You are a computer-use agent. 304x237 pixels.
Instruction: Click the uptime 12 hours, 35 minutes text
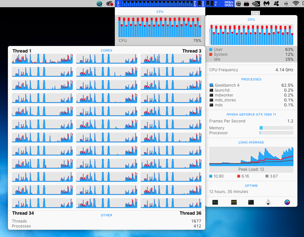[229, 191]
